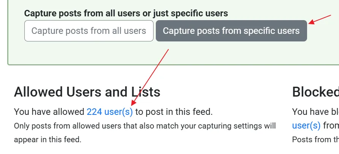Viewport: 339px width, 154px height.
Task: Select "Capture posts from all users" option
Action: point(89,31)
